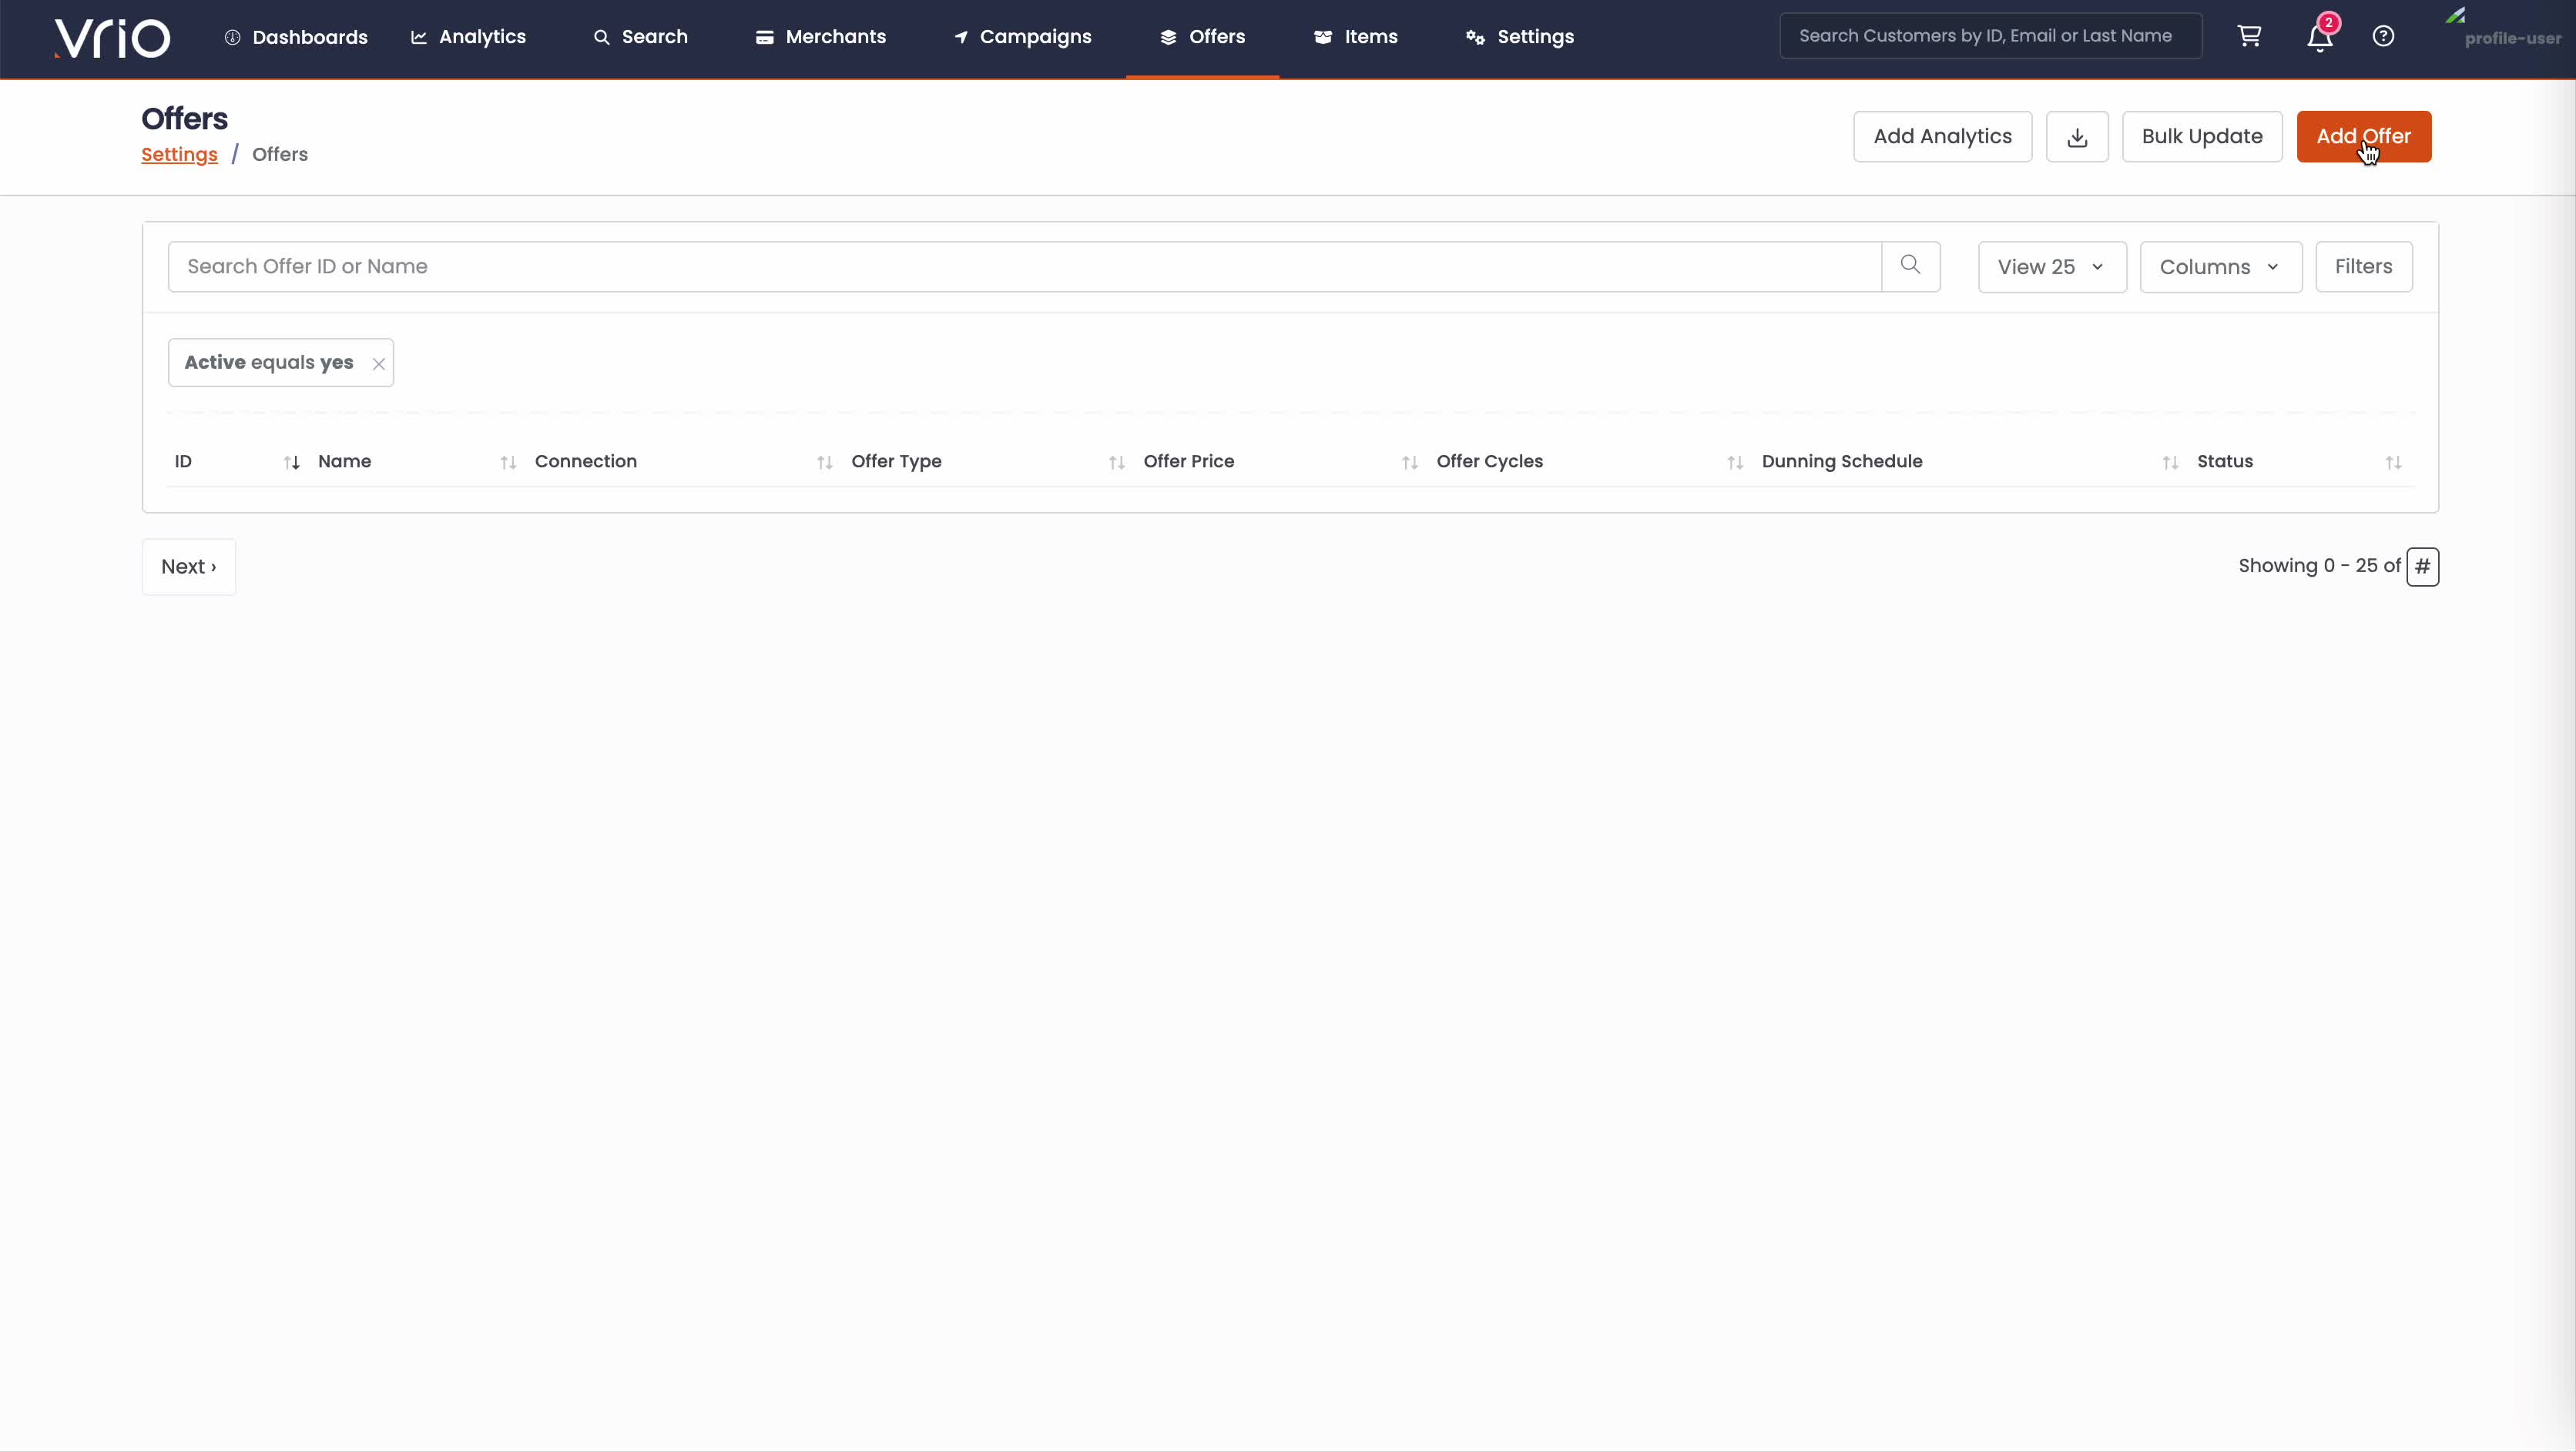Click the help question mark icon

(2383, 36)
